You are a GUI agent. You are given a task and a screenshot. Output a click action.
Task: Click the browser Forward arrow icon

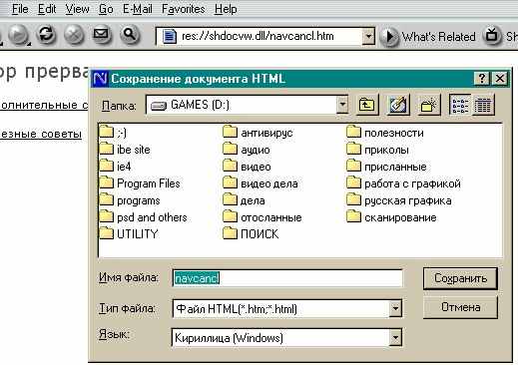[x=18, y=35]
